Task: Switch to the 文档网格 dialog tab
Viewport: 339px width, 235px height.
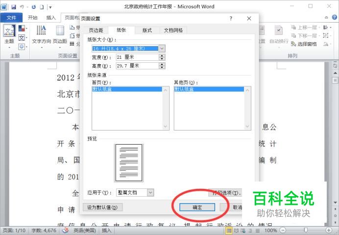Action: pyautogui.click(x=173, y=30)
